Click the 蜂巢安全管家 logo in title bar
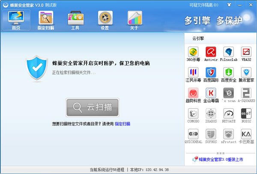The height and width of the screenshot is (174, 257). 6,5
